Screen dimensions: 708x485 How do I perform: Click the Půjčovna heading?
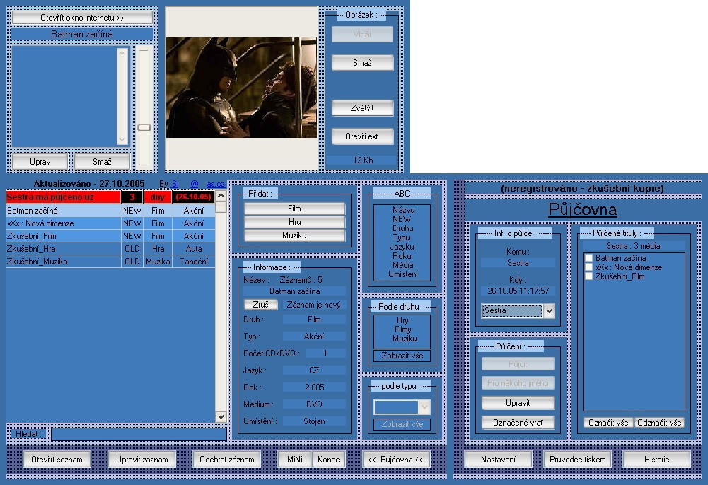pos(583,209)
